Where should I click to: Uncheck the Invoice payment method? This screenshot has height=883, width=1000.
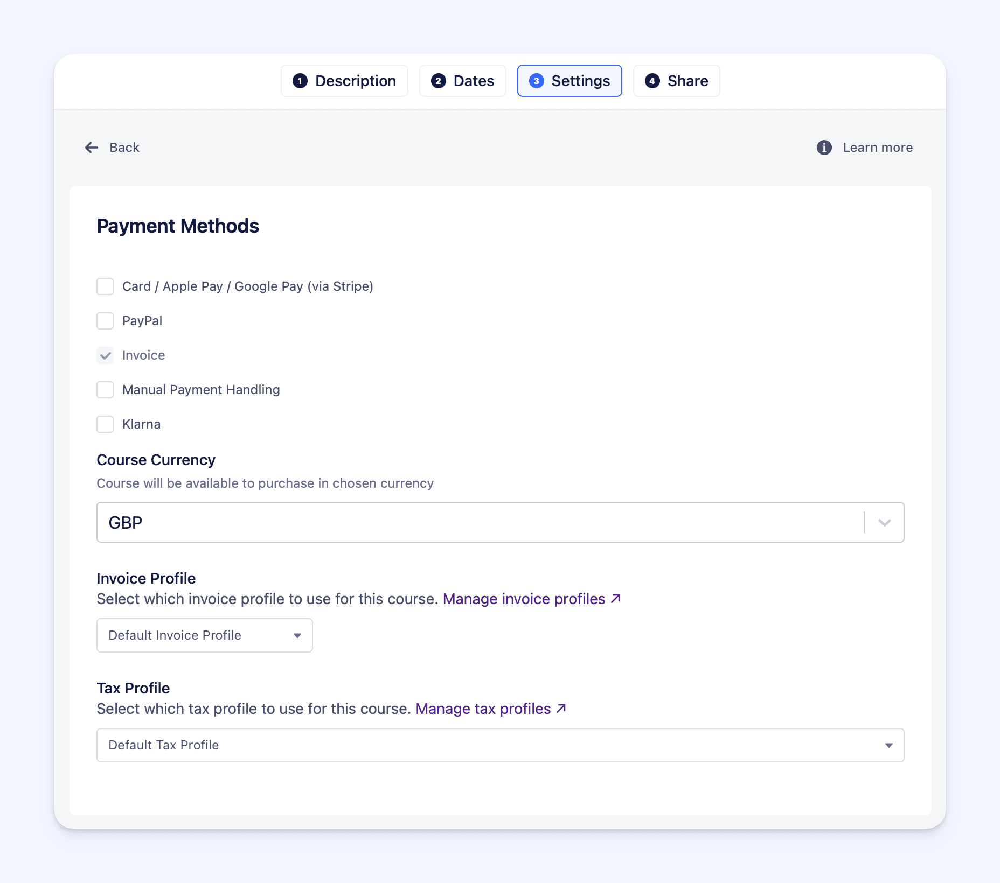(x=105, y=355)
